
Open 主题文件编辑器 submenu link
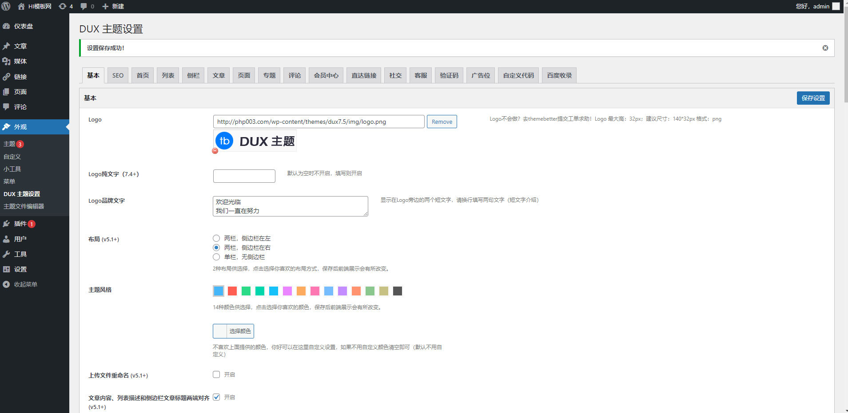[x=24, y=206]
